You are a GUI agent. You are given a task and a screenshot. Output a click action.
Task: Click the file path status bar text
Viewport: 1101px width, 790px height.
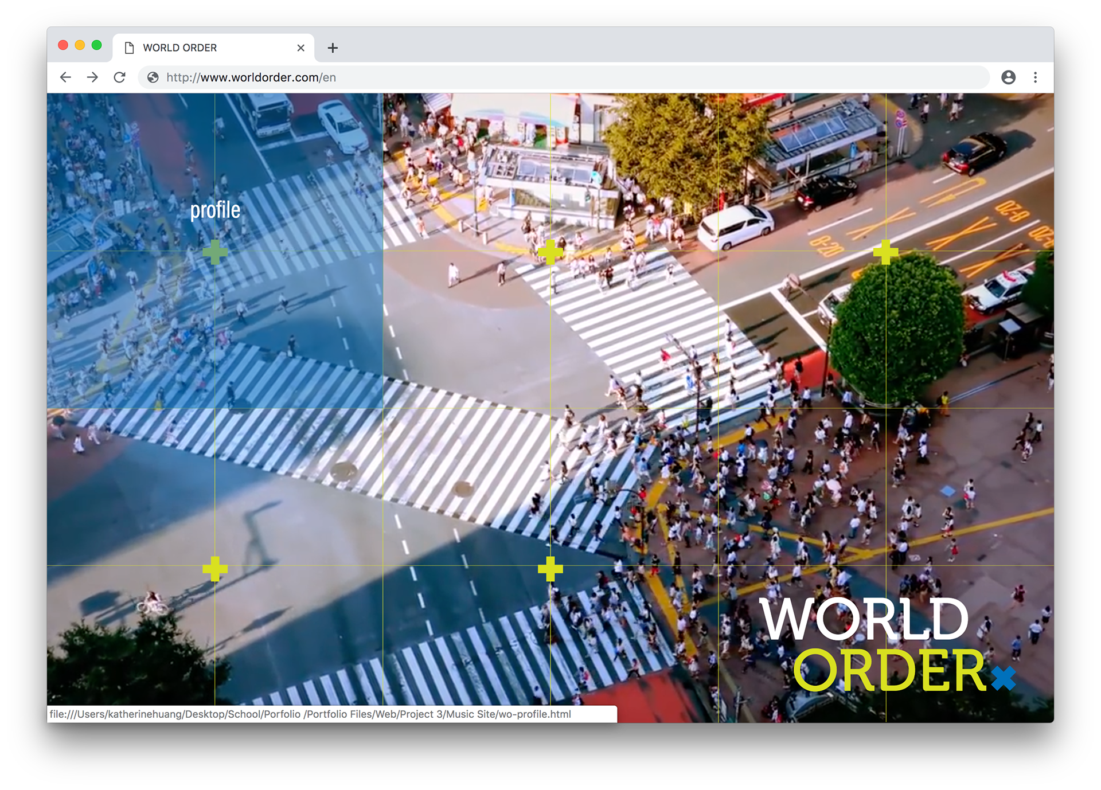tap(310, 714)
